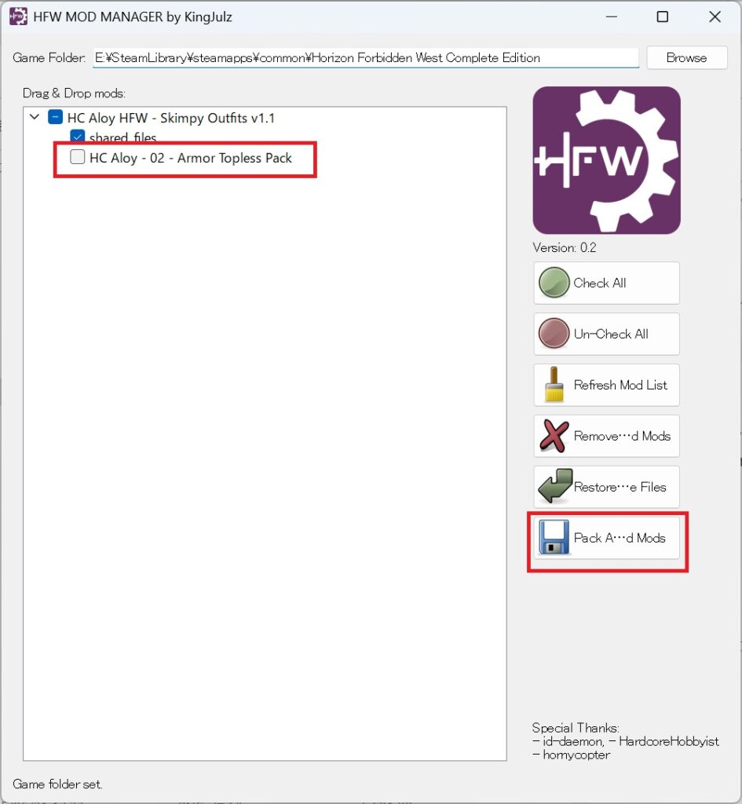742x804 pixels.
Task: Click the floppy disk Pack Mods icon
Action: click(x=554, y=537)
